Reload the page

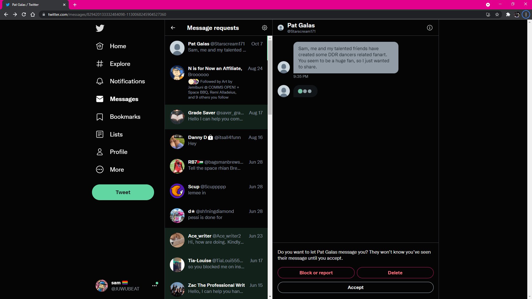(24, 14)
